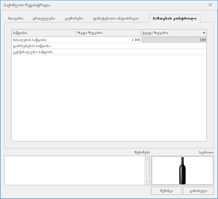Select the დაბრუნების საწყობი row
The image size is (218, 199).
[x=109, y=46]
